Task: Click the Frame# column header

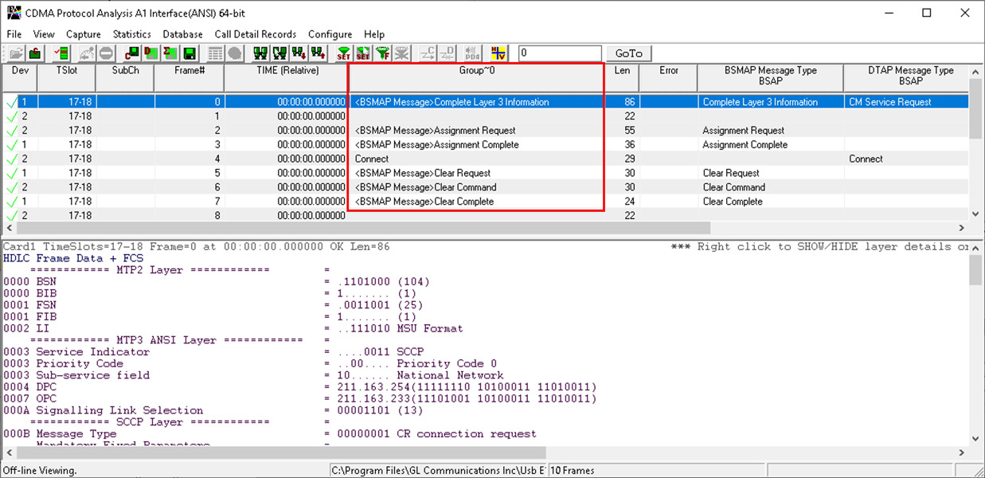Action: pos(190,77)
